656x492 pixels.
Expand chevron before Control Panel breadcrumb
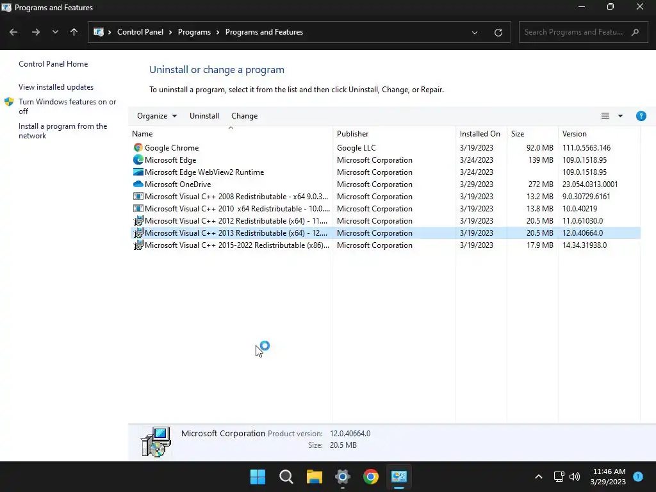(110, 32)
